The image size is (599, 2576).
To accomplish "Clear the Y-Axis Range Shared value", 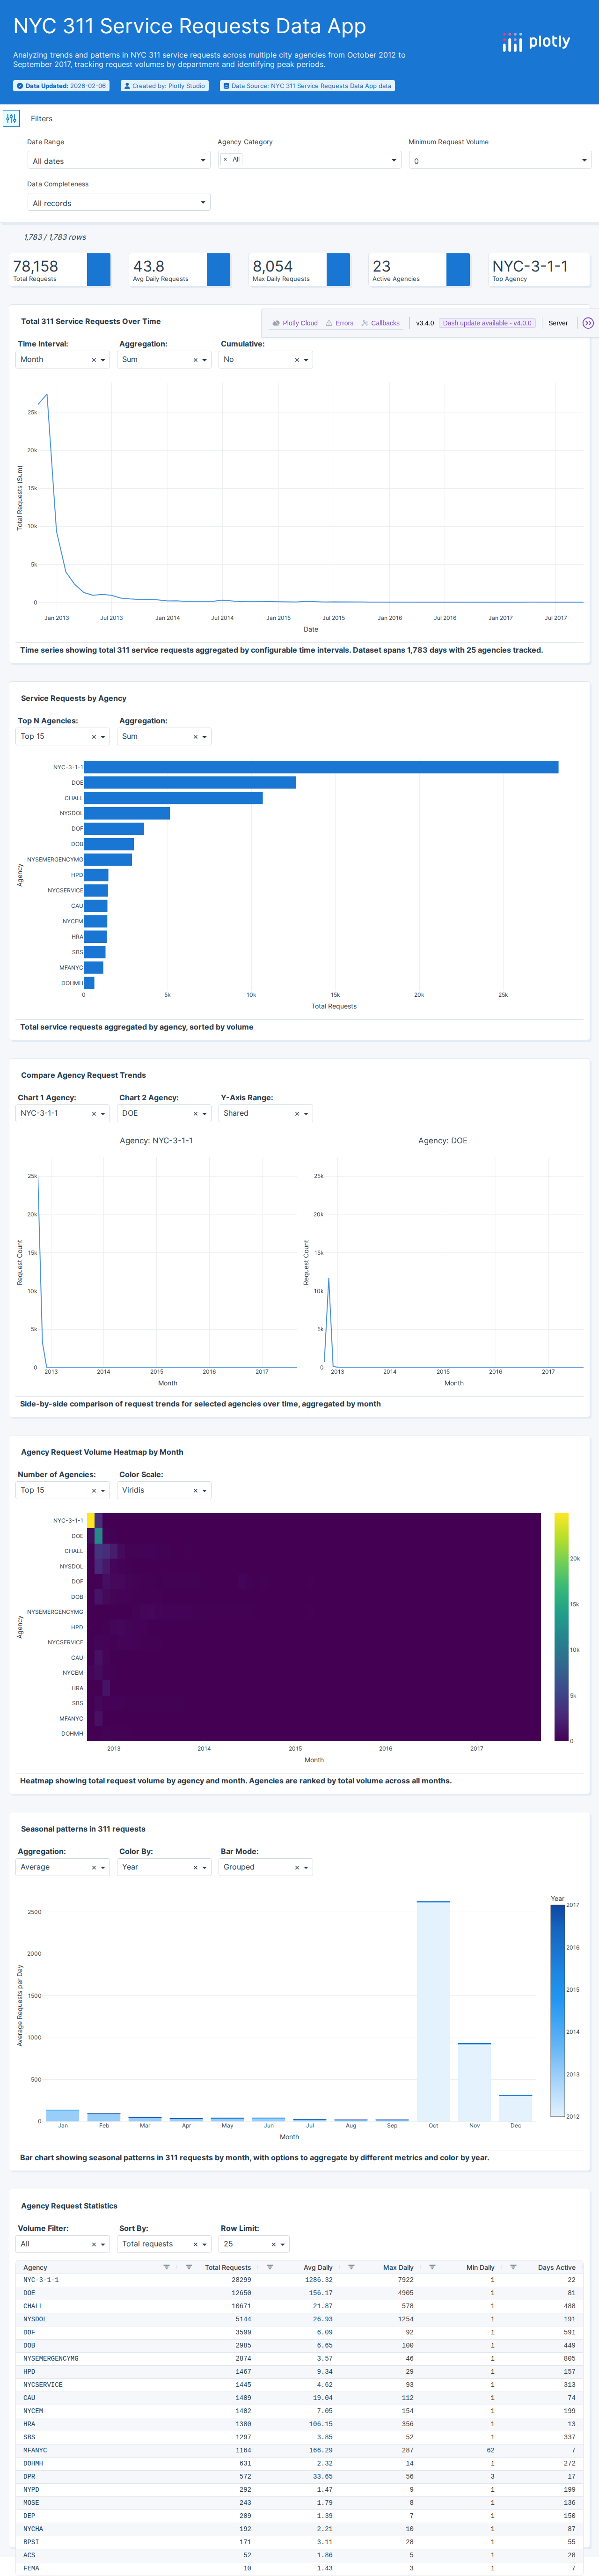I will (296, 1114).
